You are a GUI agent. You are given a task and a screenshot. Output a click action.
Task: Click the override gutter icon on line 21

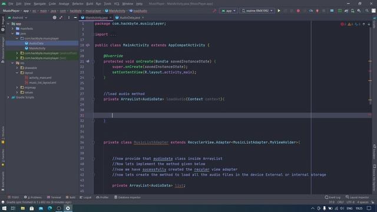click(x=88, y=61)
